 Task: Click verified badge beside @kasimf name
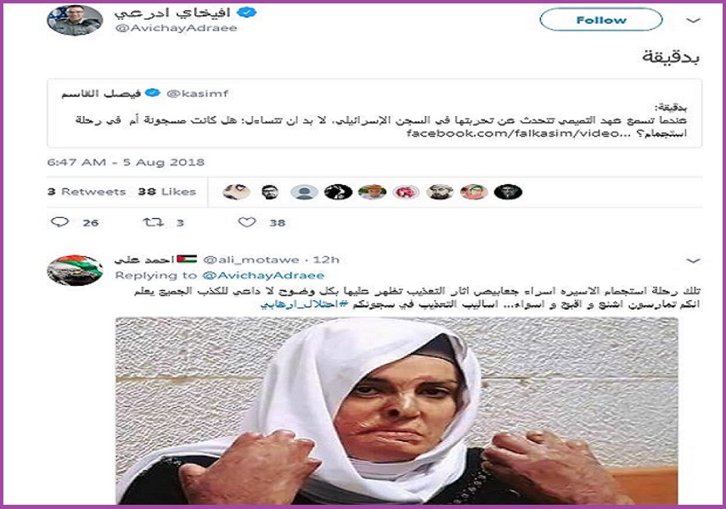tap(152, 93)
